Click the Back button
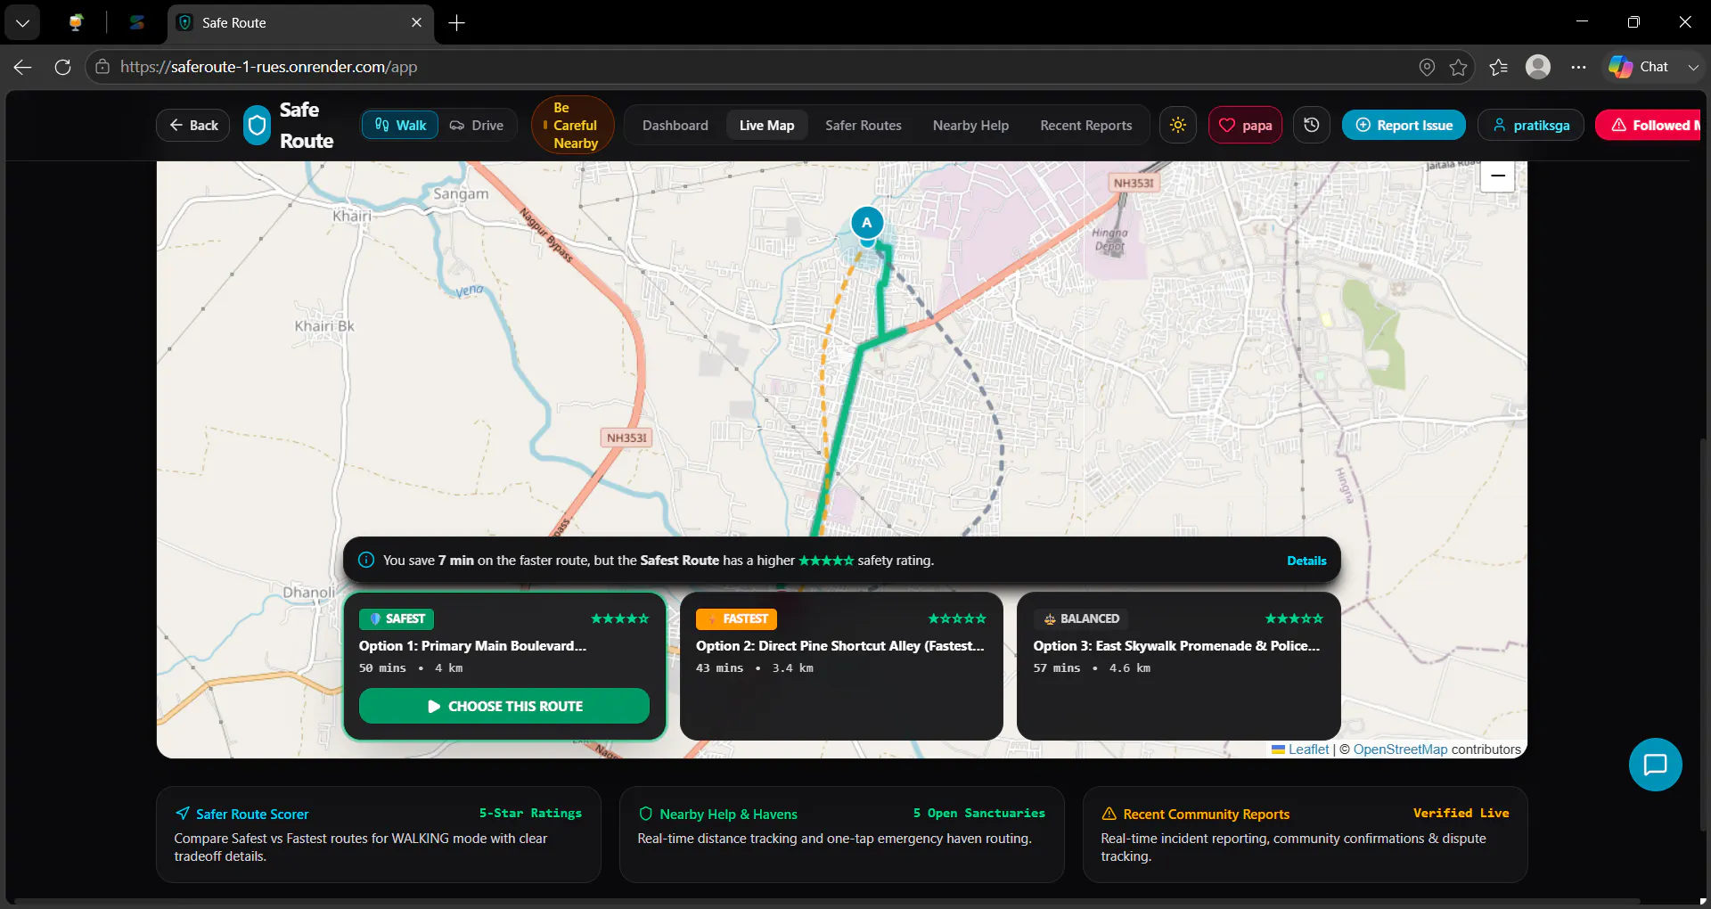The image size is (1711, 909). coord(193,125)
